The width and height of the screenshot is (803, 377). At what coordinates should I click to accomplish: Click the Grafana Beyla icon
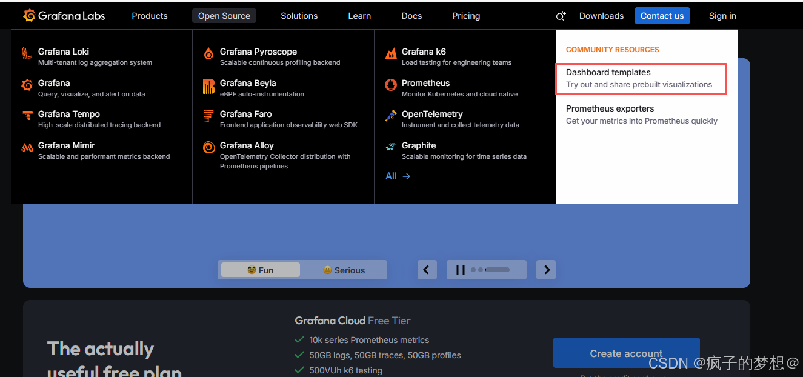[x=208, y=87]
